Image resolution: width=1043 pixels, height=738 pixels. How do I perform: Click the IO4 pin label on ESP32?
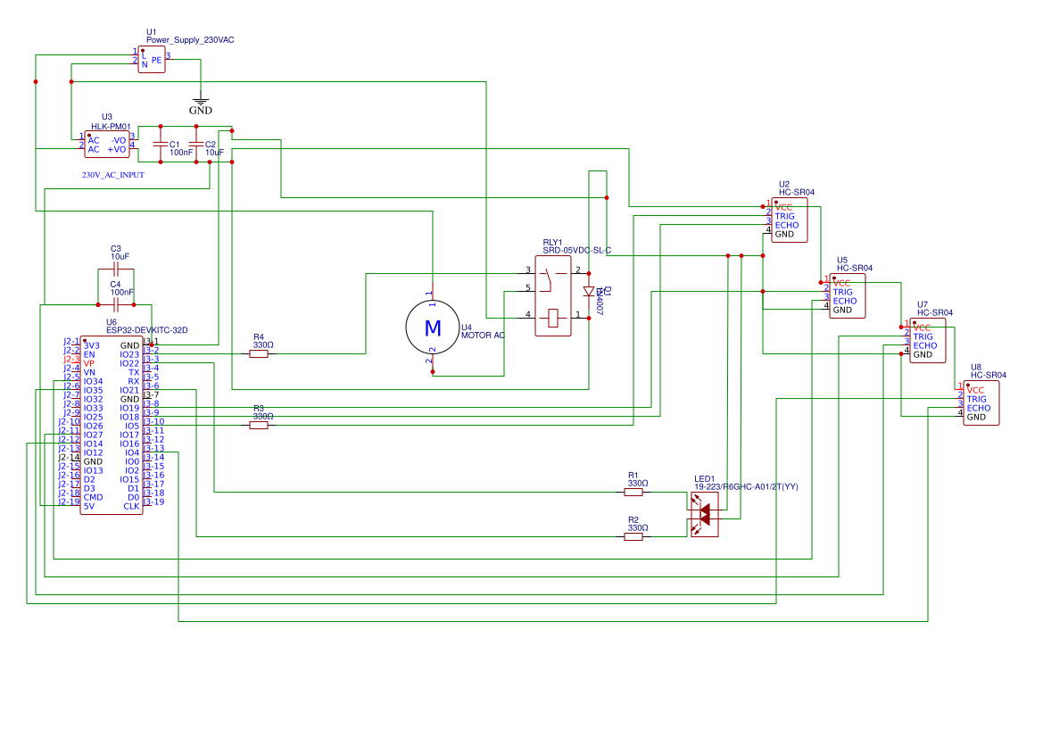pyautogui.click(x=132, y=452)
